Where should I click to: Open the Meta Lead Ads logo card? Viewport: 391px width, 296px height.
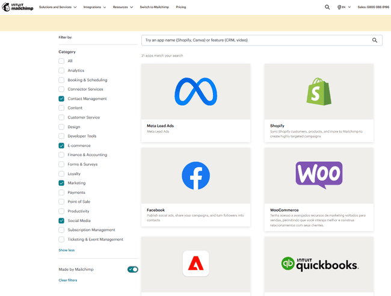pos(195,91)
